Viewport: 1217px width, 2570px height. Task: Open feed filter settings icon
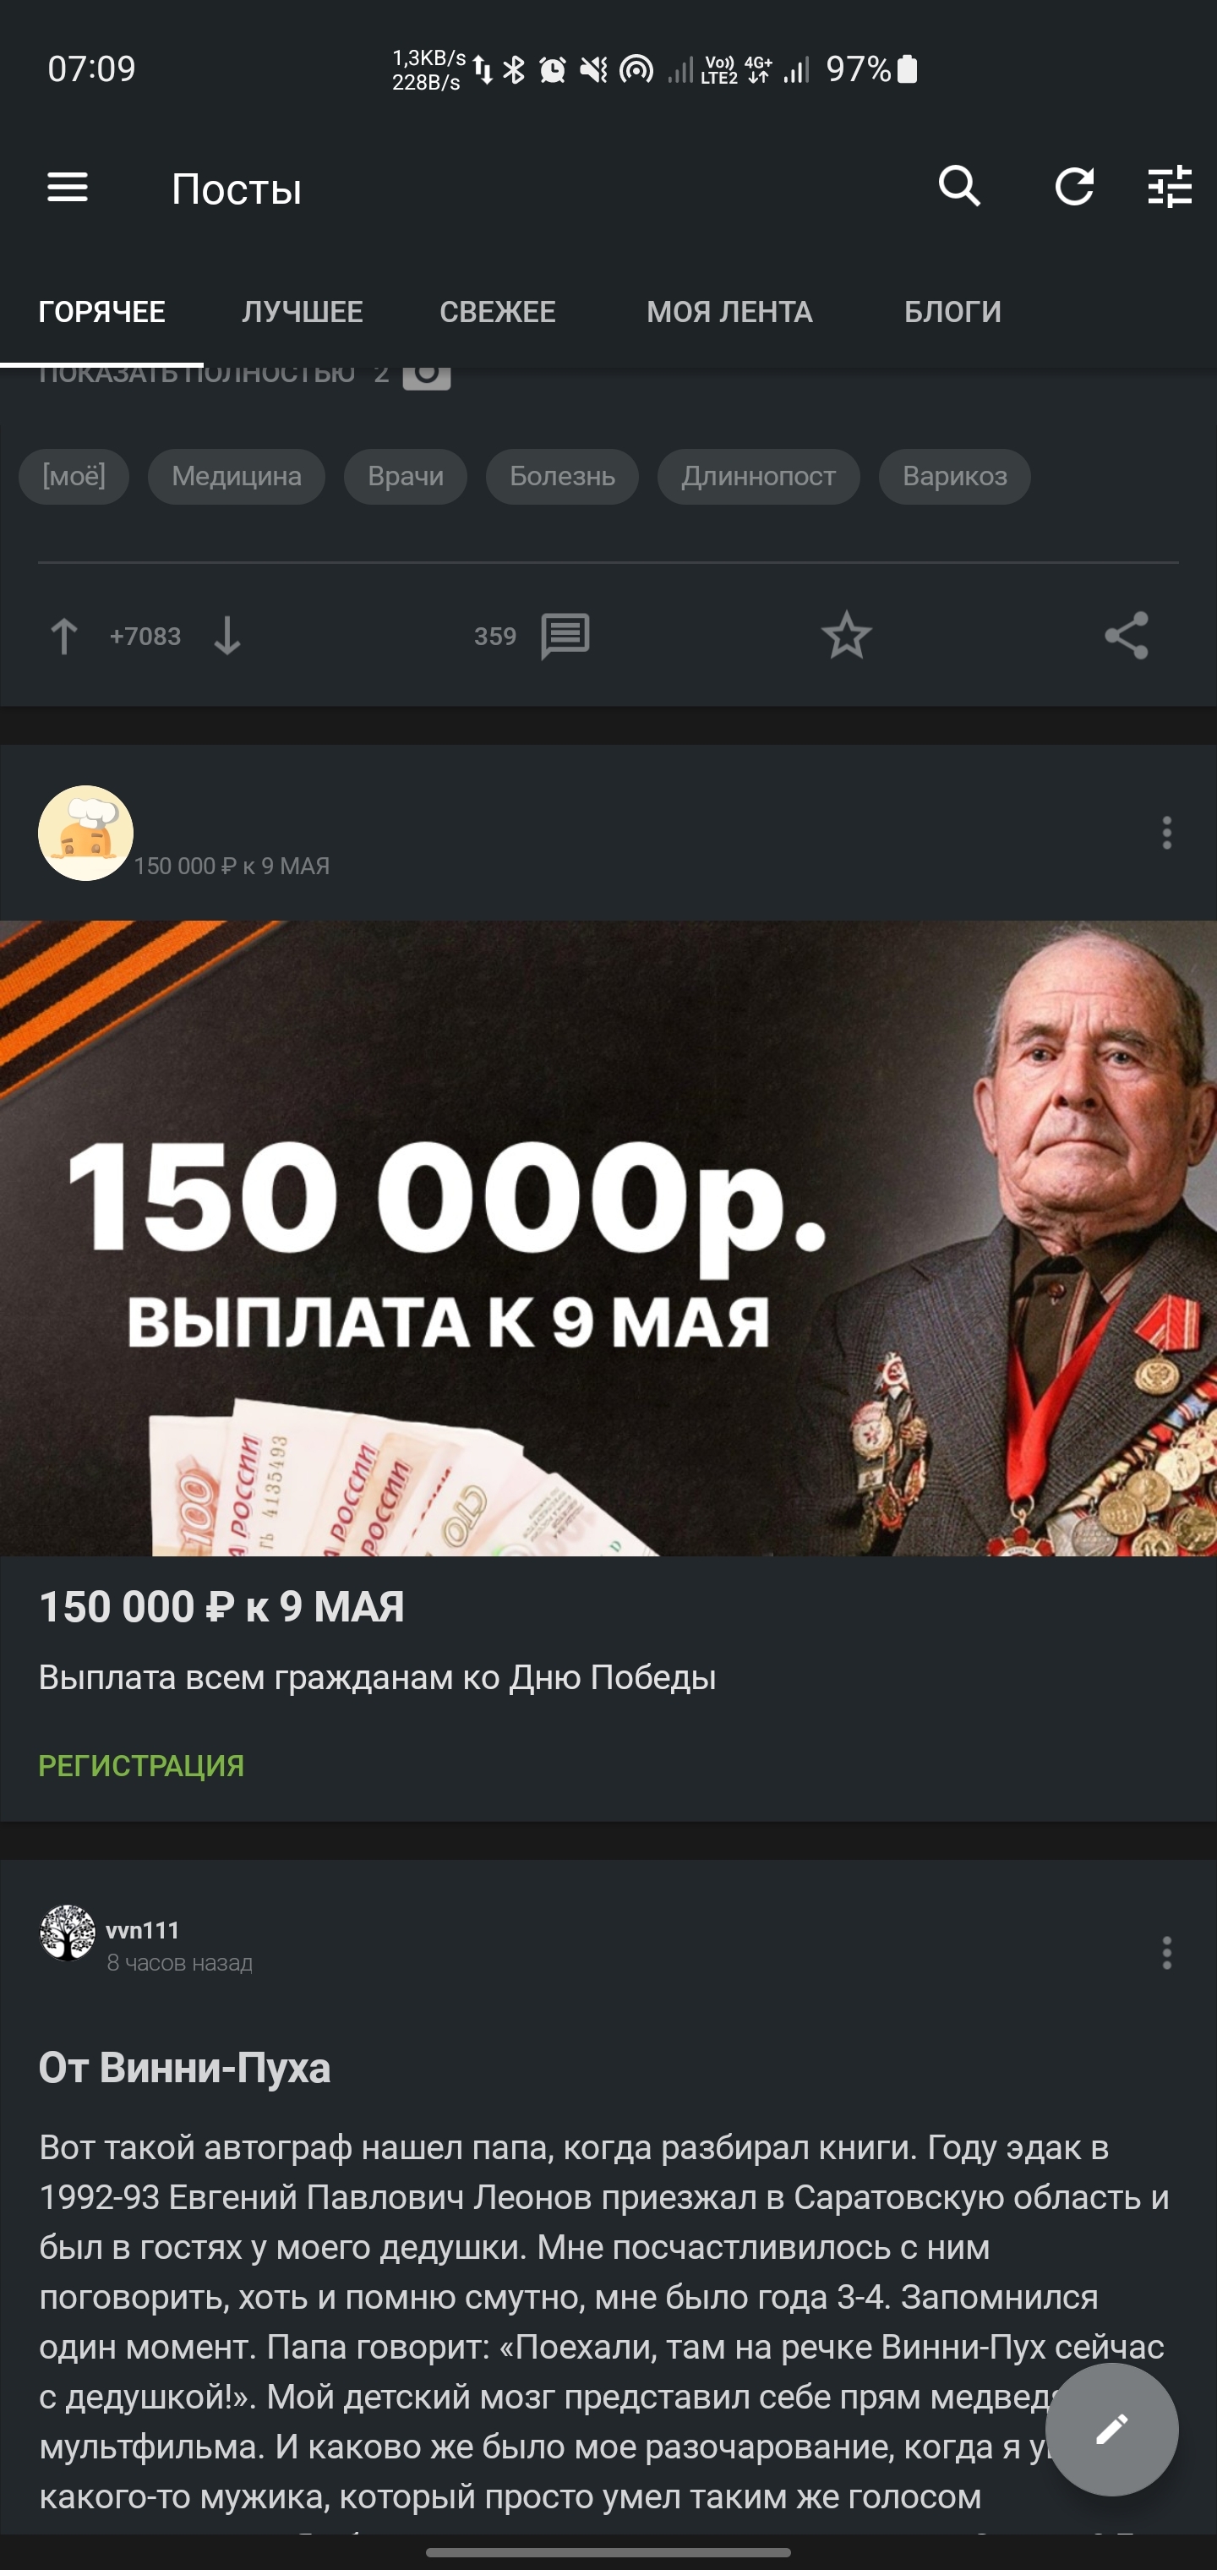(x=1169, y=187)
